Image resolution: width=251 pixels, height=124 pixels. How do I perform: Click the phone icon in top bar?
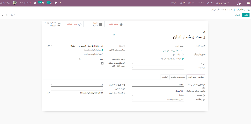click(61, 3)
